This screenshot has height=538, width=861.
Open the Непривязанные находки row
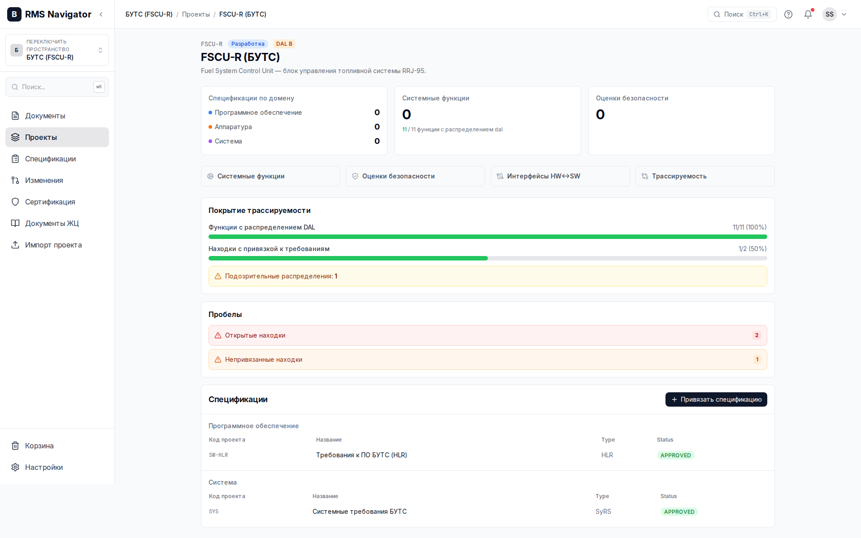coord(488,360)
